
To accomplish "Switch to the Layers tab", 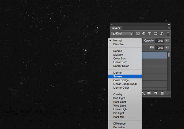I will tap(116, 28).
